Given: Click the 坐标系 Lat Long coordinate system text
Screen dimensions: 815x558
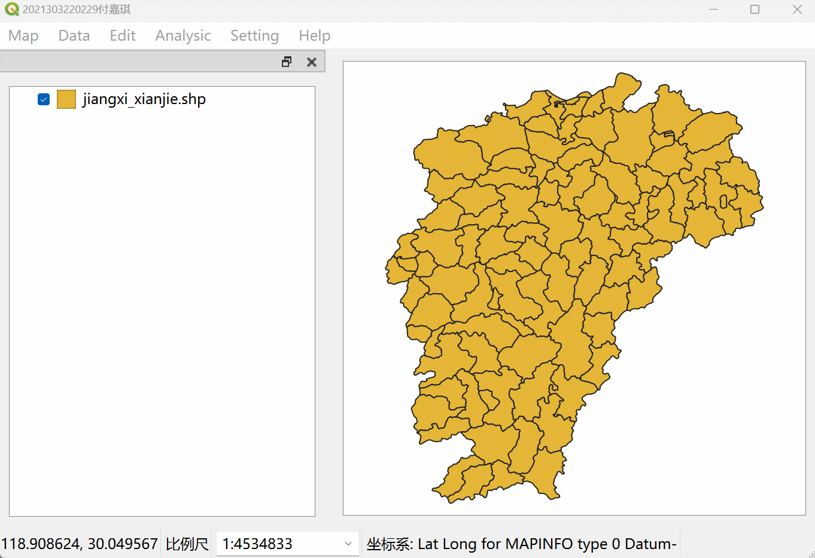Looking at the screenshot, I should [522, 544].
